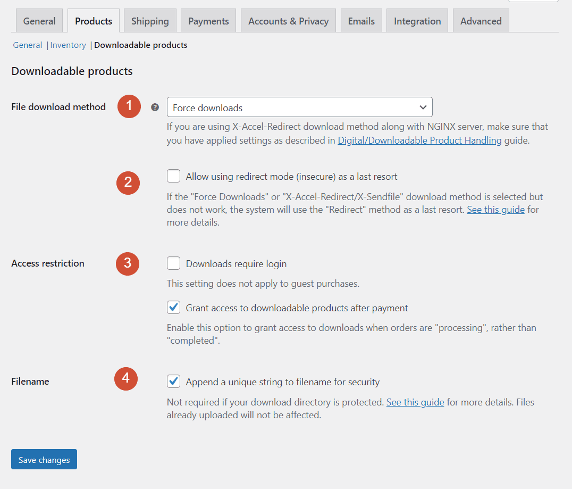The width and height of the screenshot is (572, 489).
Task: Go to the General products subsection
Action: tap(27, 45)
